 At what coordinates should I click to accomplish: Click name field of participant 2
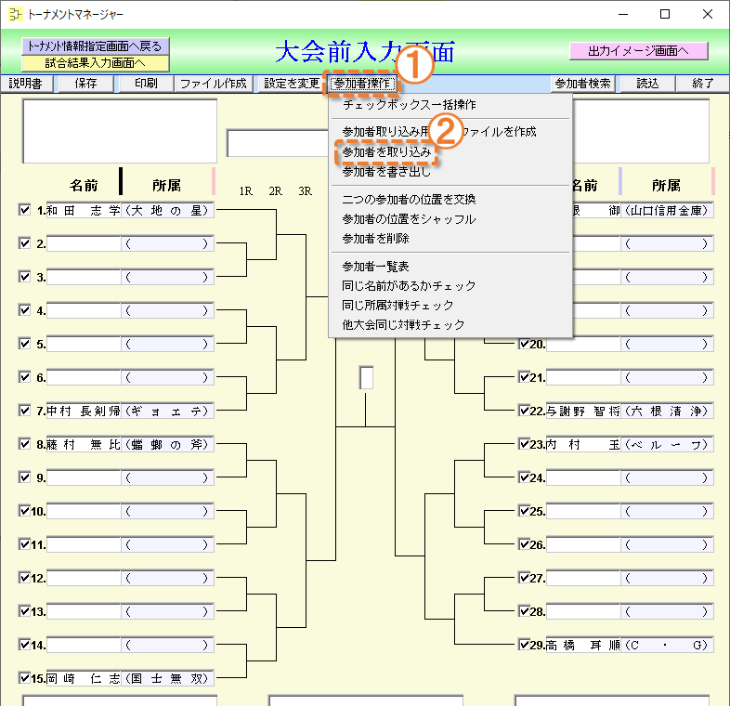coord(84,243)
